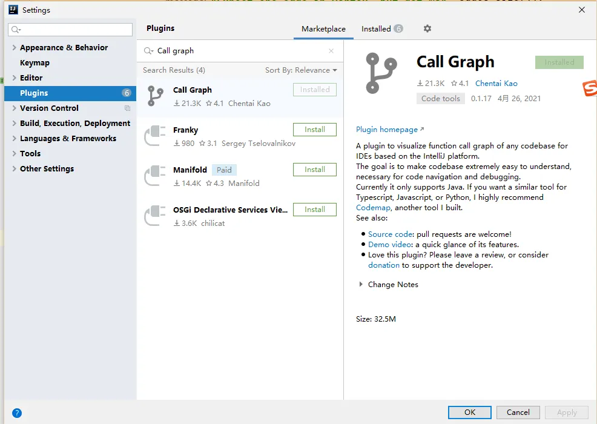Screen dimensions: 597x424
Task: Clear the plugin search with the X icon
Action: (331, 51)
